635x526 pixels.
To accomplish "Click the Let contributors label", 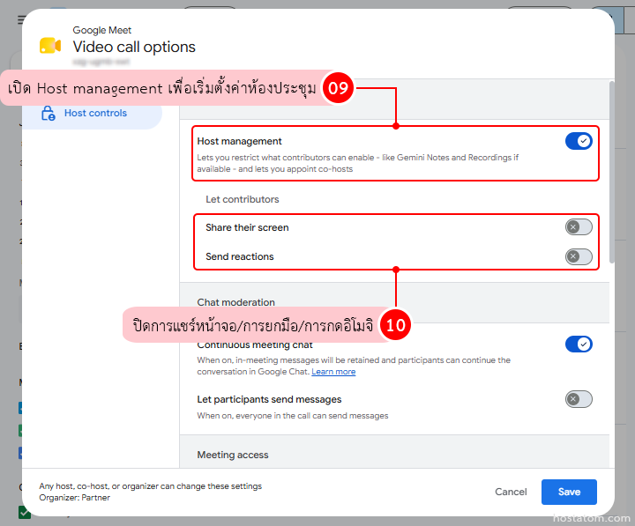I will coord(243,199).
